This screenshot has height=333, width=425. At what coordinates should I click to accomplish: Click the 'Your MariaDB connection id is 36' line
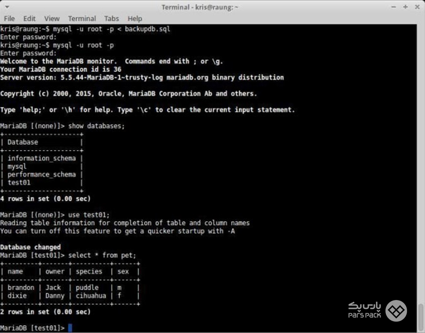click(61, 70)
